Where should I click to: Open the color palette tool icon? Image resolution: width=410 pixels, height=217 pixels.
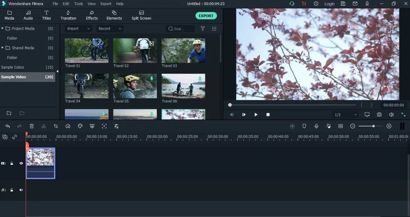80,126
